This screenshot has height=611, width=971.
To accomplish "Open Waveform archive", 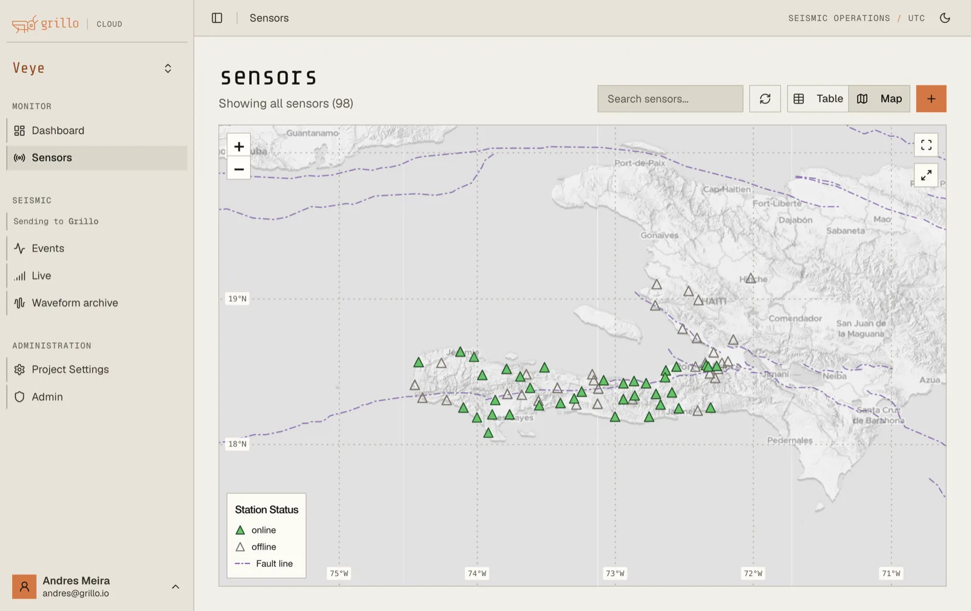I will click(97, 303).
